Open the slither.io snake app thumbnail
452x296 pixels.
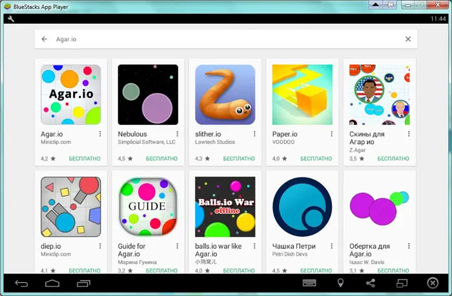click(225, 94)
